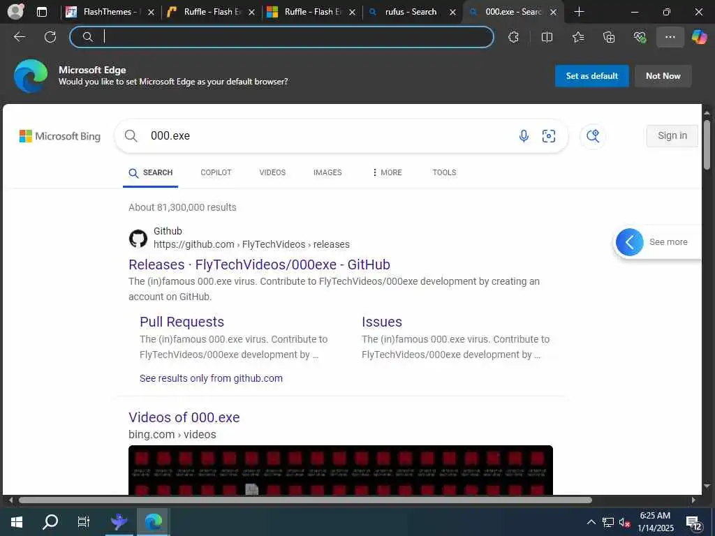Click the address bar input
Image resolution: width=715 pixels, height=536 pixels.
pyautogui.click(x=281, y=37)
